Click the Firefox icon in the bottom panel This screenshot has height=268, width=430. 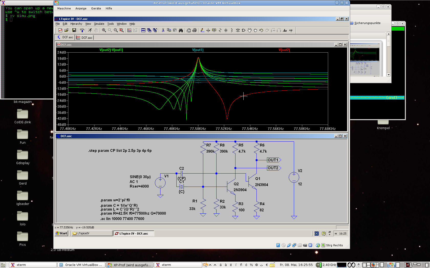[x=374, y=265]
